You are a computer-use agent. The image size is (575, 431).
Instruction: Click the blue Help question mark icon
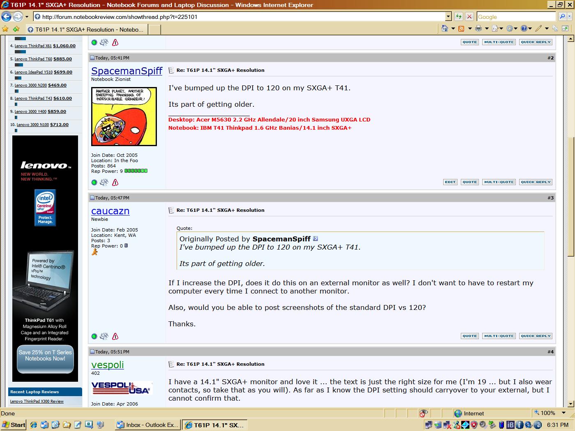click(524, 29)
